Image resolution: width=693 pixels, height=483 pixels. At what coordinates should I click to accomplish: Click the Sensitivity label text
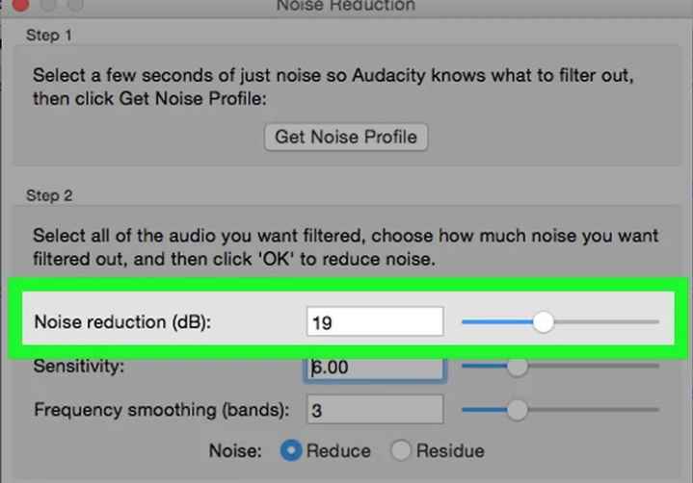[79, 367]
